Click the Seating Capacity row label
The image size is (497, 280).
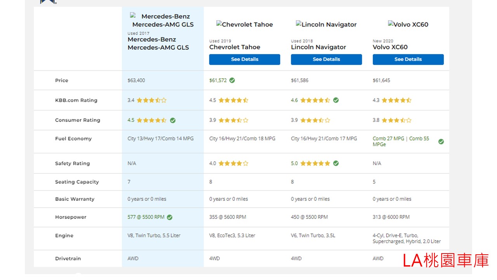click(77, 182)
